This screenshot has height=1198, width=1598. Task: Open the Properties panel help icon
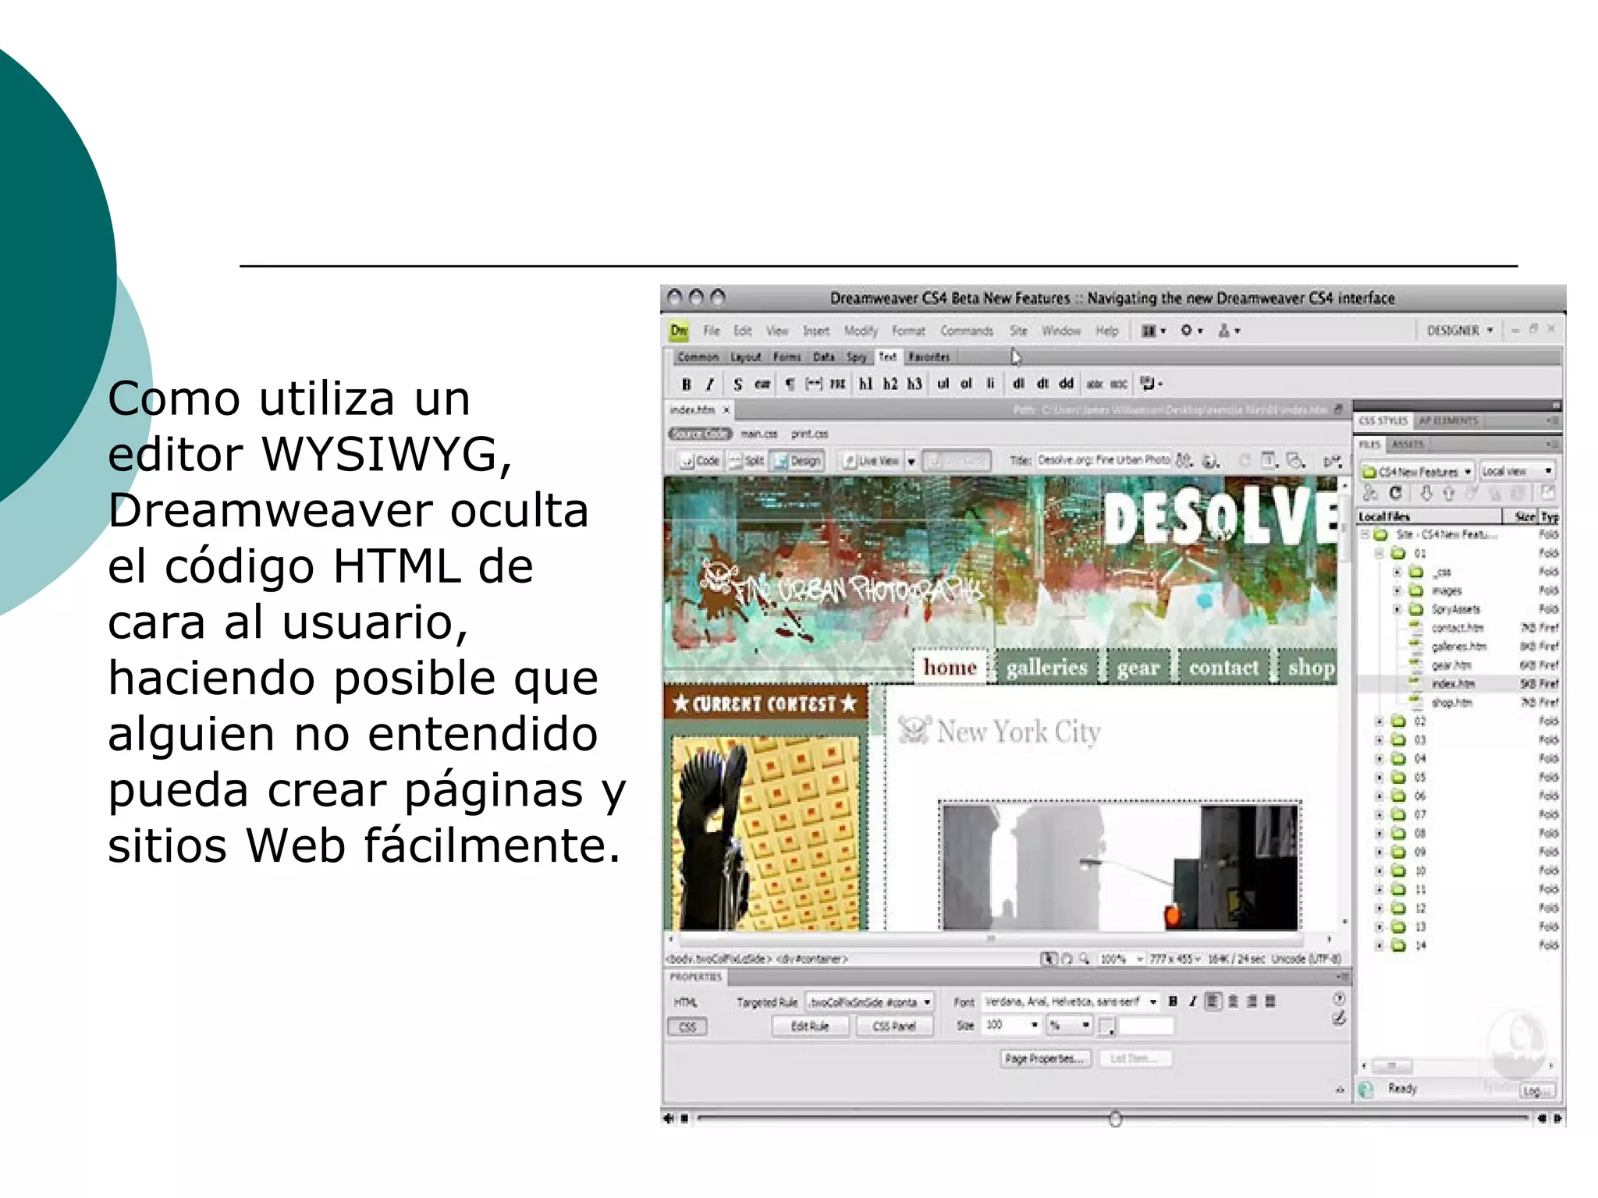(x=1339, y=998)
